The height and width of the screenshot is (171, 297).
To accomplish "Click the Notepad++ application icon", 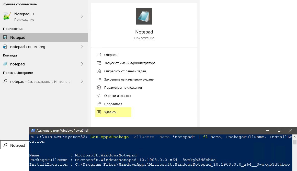I will click(7, 16).
